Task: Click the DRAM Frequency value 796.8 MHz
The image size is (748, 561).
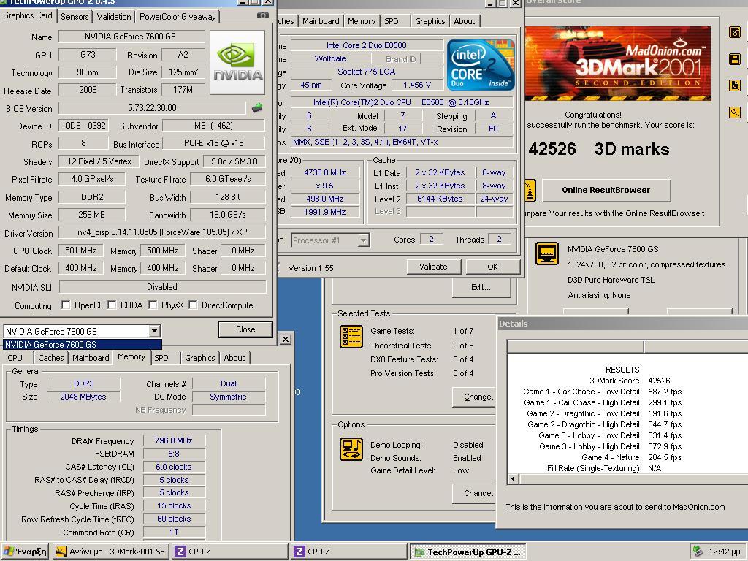Action: click(x=174, y=440)
